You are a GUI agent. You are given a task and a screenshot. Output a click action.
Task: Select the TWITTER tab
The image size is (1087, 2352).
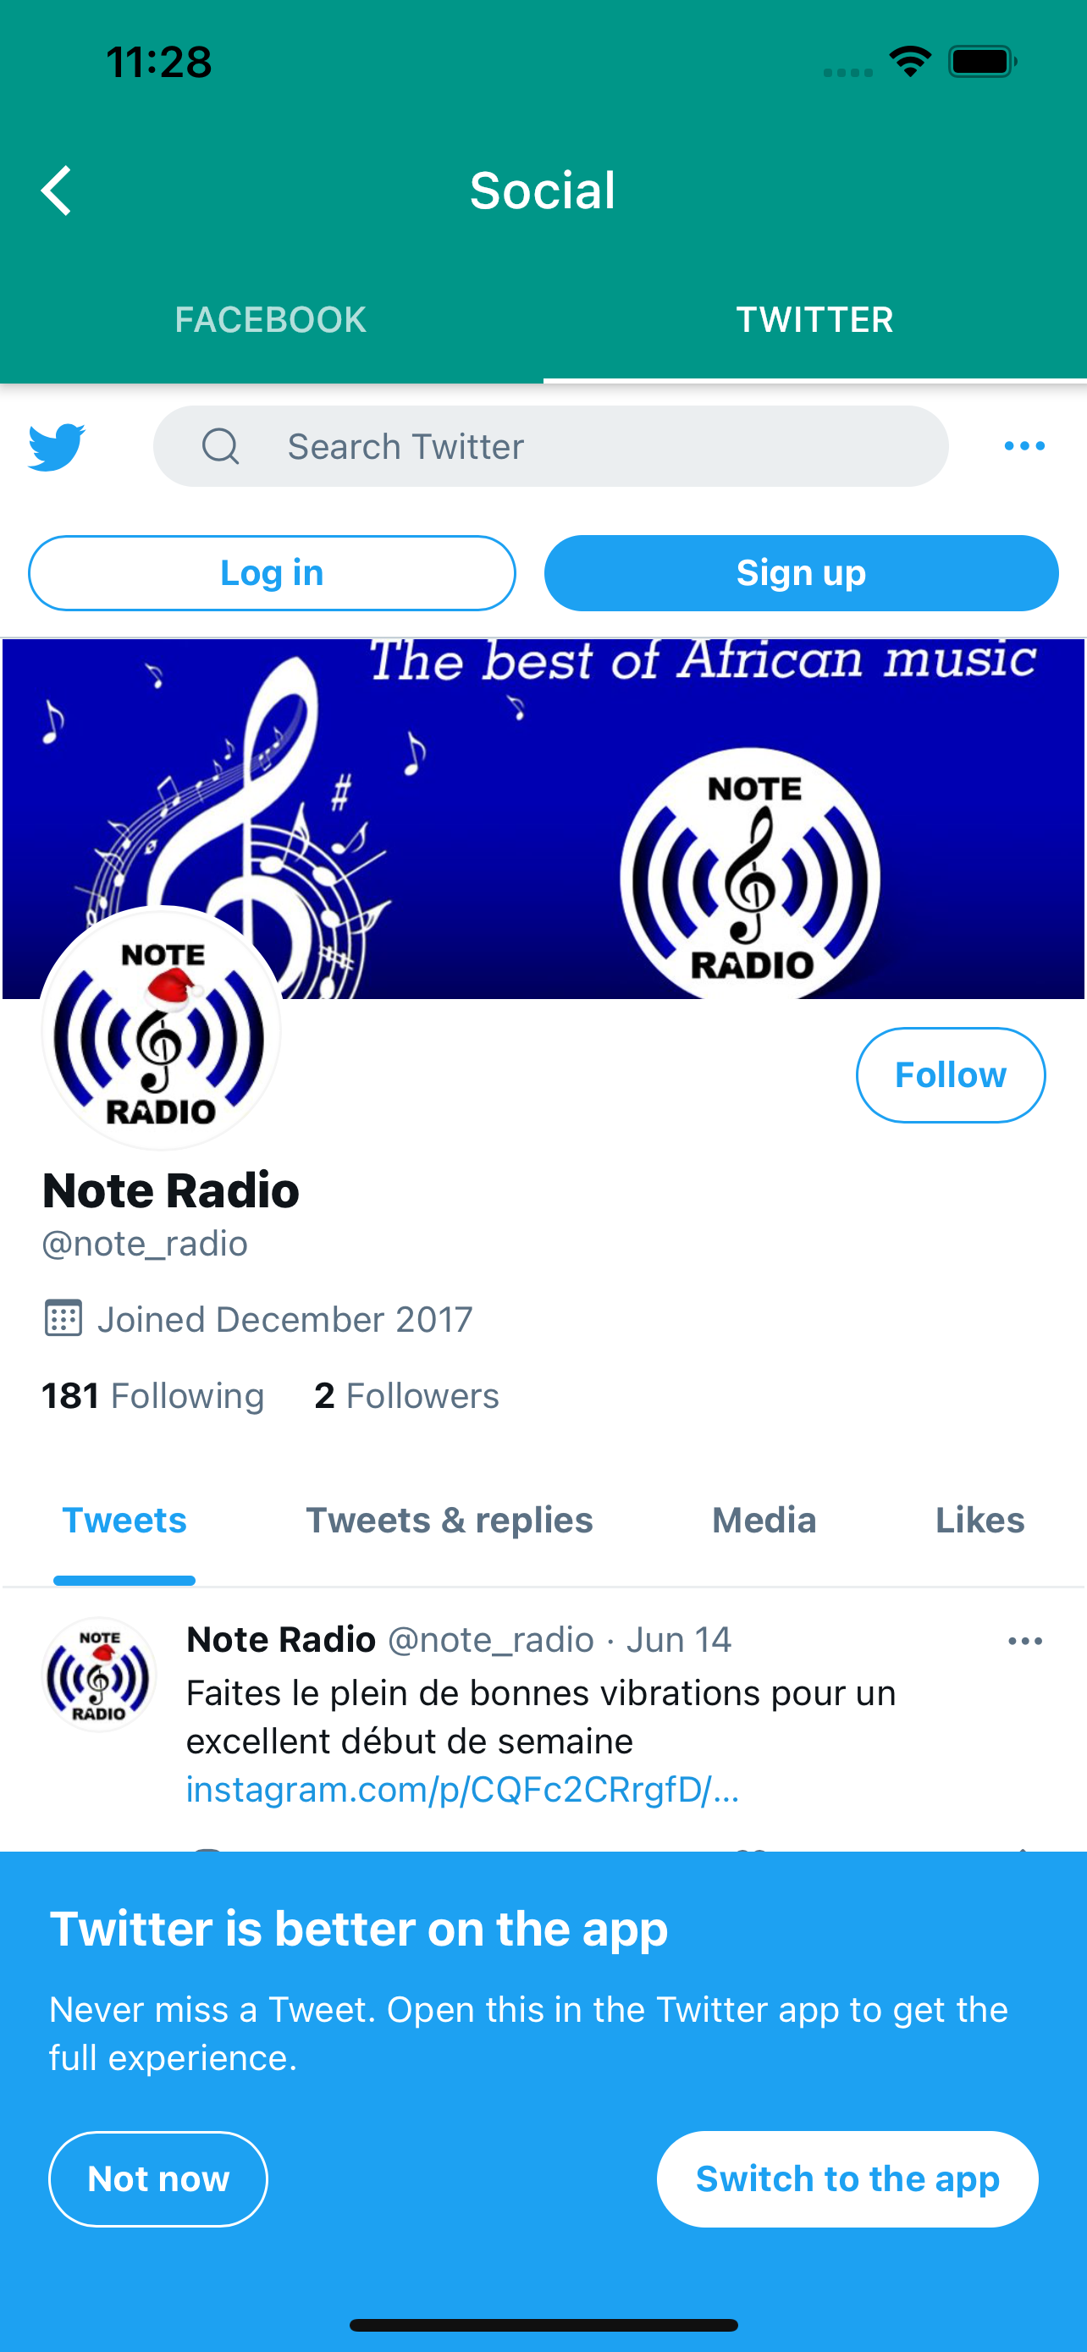(815, 319)
